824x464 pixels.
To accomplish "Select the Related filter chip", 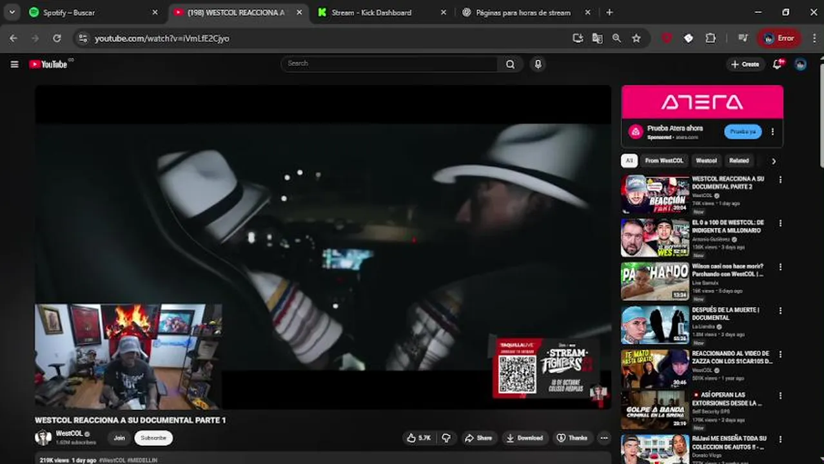I will click(x=739, y=160).
